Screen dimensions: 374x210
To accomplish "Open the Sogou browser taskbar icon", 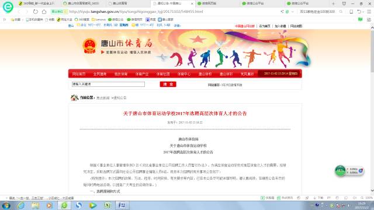I will [x=78, y=205].
